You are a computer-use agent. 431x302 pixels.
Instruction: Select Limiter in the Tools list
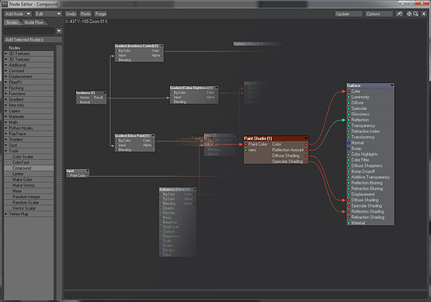29,174
